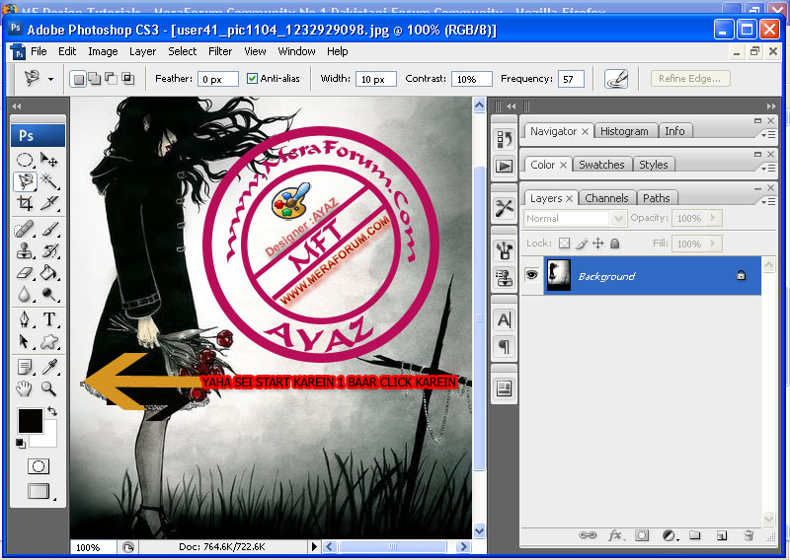Open the Color panel flyout menu

[x=768, y=168]
